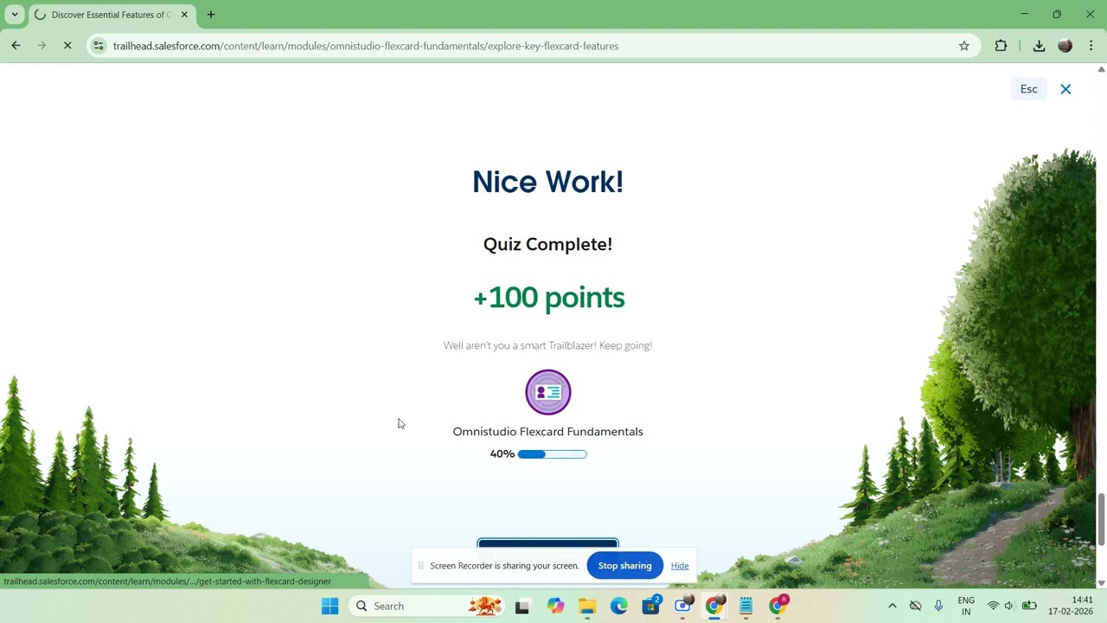Hide the screen sharing notification bar

pyautogui.click(x=680, y=566)
